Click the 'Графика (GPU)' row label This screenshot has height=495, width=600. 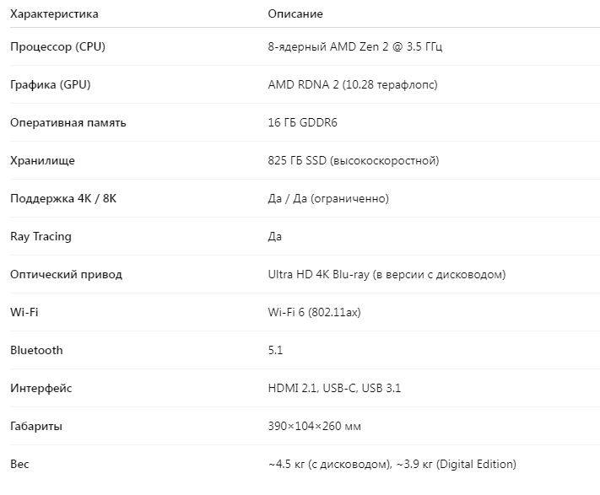point(51,84)
